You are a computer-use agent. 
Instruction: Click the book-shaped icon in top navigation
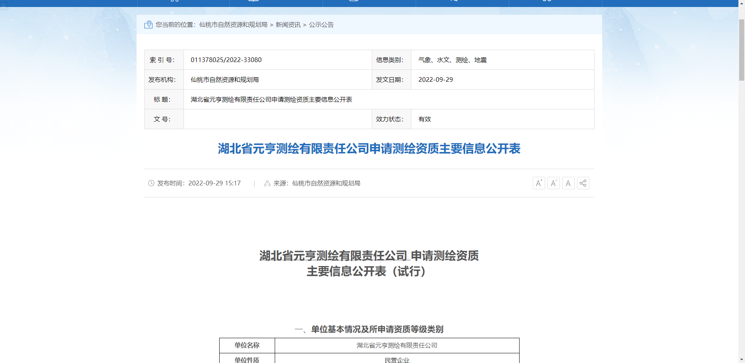pyautogui.click(x=253, y=1)
